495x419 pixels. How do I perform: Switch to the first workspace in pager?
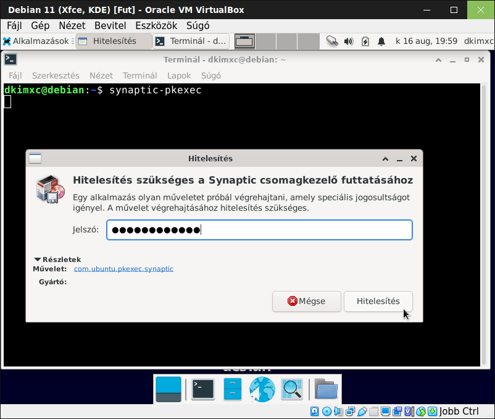244,41
